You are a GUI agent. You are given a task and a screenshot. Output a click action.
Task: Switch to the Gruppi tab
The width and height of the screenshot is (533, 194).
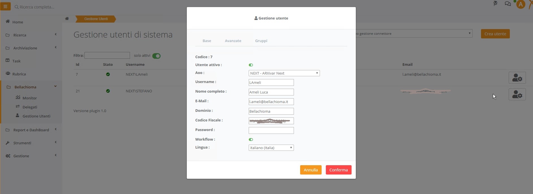pyautogui.click(x=261, y=41)
